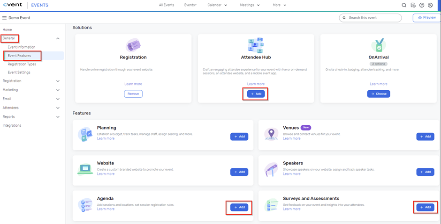Screen dimensions: 441x224
Task: Add the Surveys and Assessments feature
Action: pos(425,207)
